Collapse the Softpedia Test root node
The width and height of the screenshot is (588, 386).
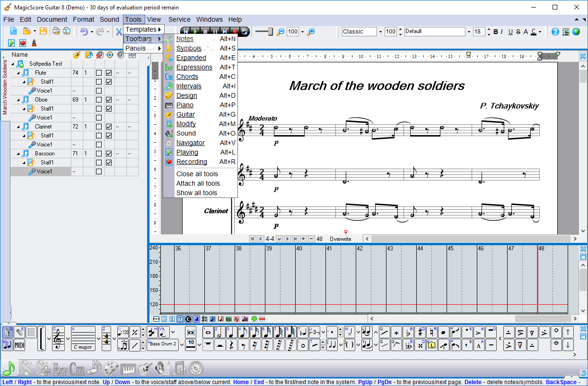click(x=13, y=64)
